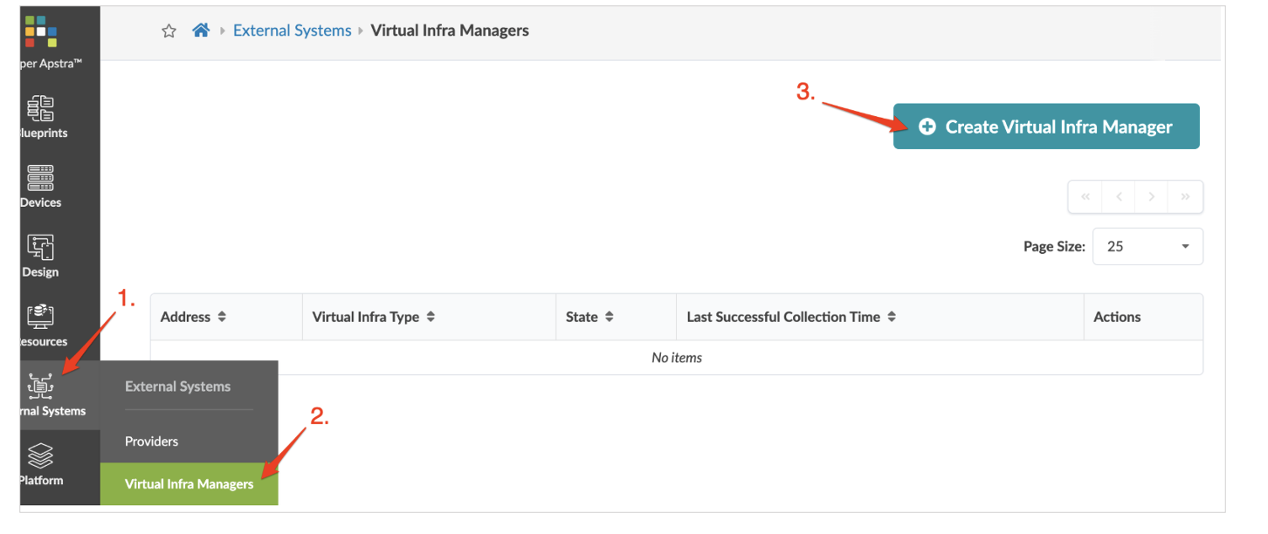Open the Design sidebar icon

(41, 247)
